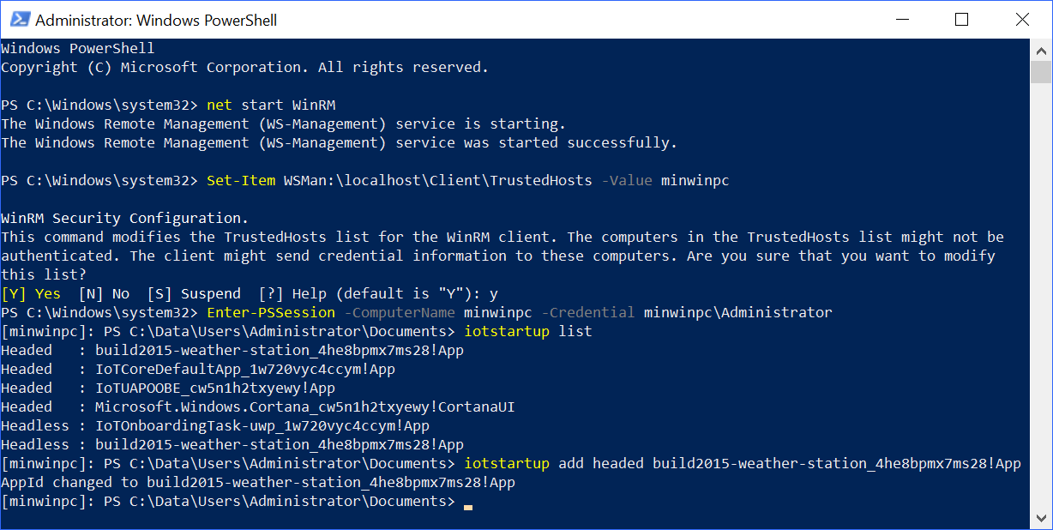Click the blinking cursor at the active prompt
This screenshot has width=1053, height=530.
point(468,507)
